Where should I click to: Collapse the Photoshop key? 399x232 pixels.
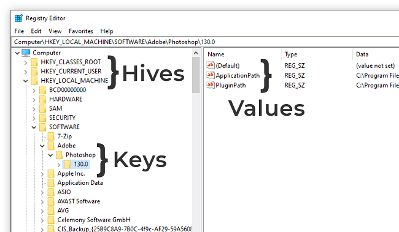point(50,155)
